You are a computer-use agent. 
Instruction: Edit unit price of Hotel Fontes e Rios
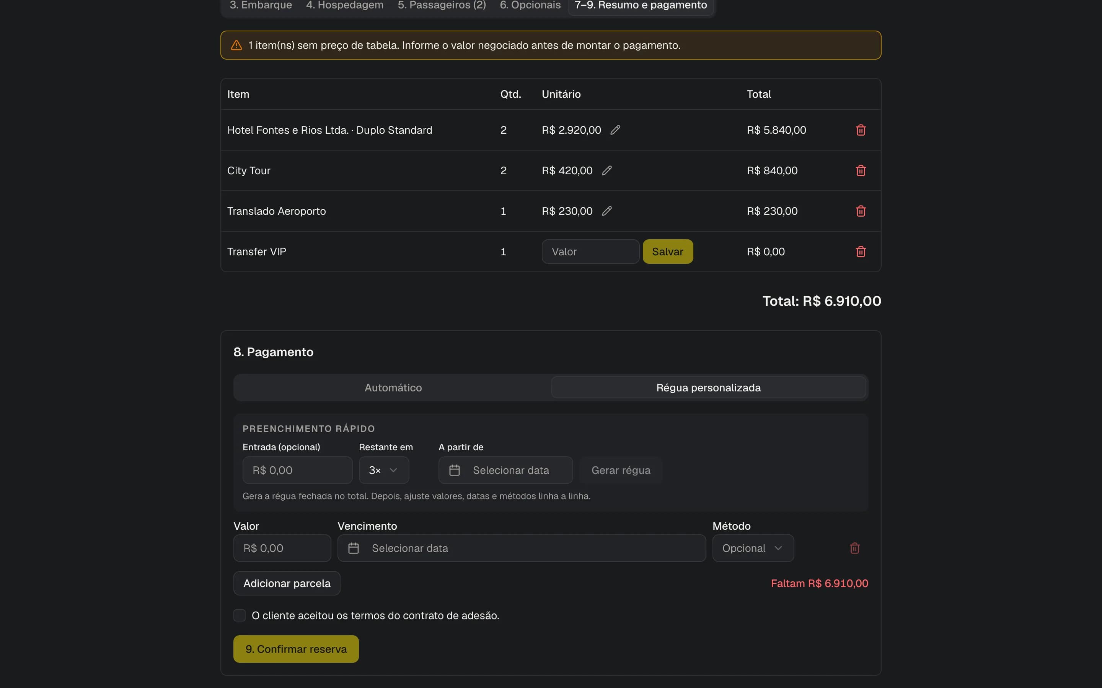tap(615, 130)
